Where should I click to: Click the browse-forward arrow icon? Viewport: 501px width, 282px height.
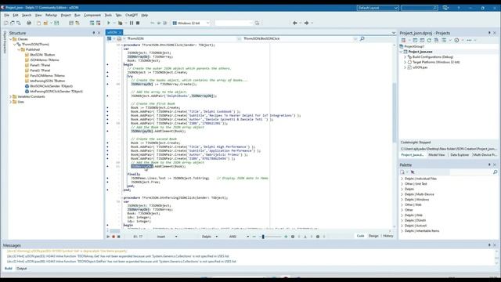pyautogui.click(x=306, y=23)
